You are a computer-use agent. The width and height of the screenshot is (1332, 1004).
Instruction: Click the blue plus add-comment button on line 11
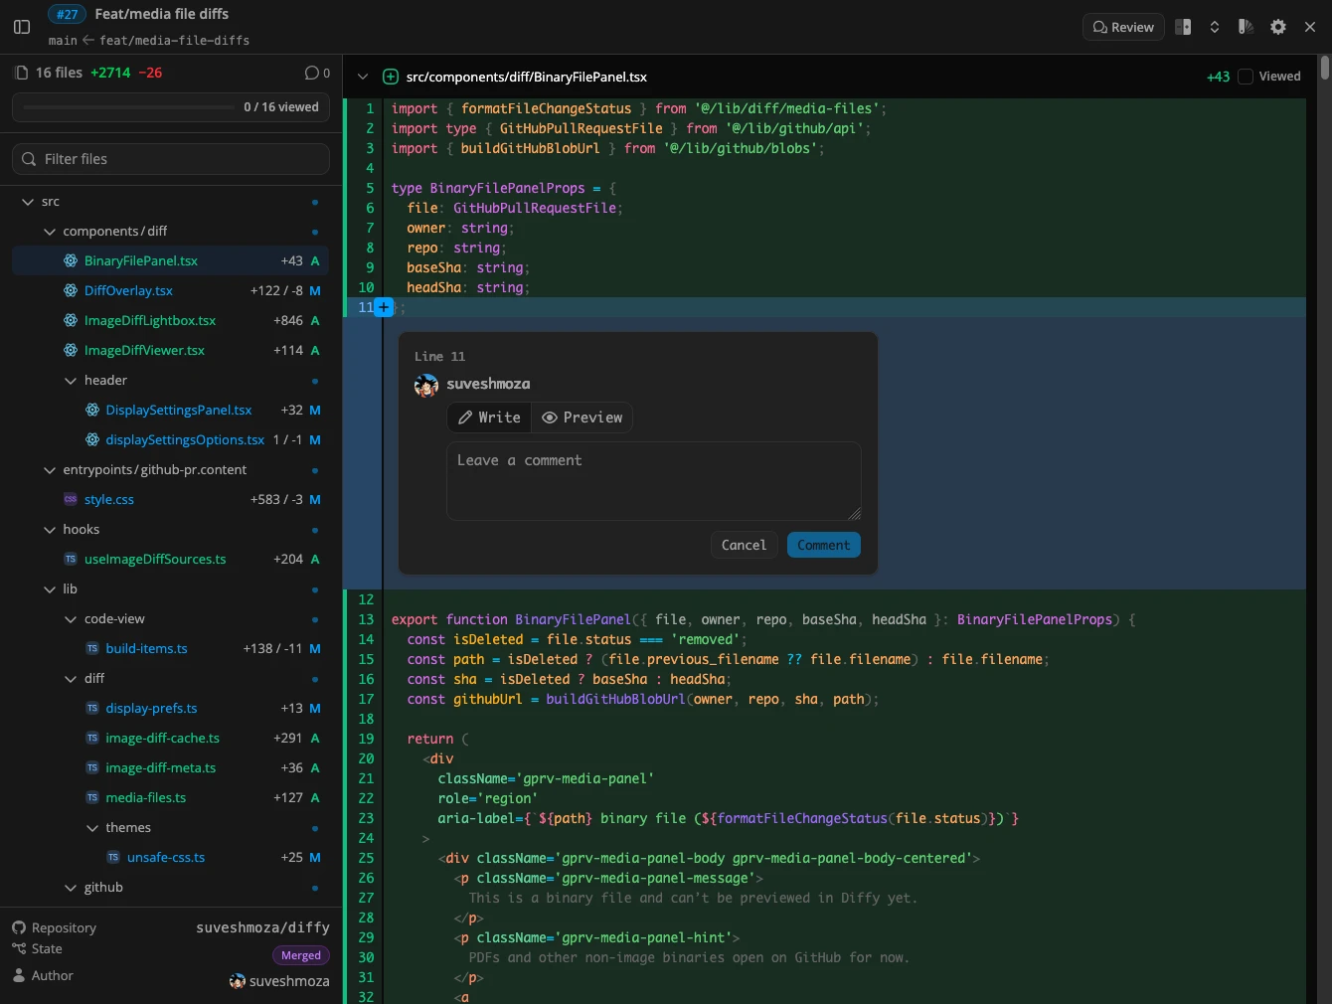[384, 307]
